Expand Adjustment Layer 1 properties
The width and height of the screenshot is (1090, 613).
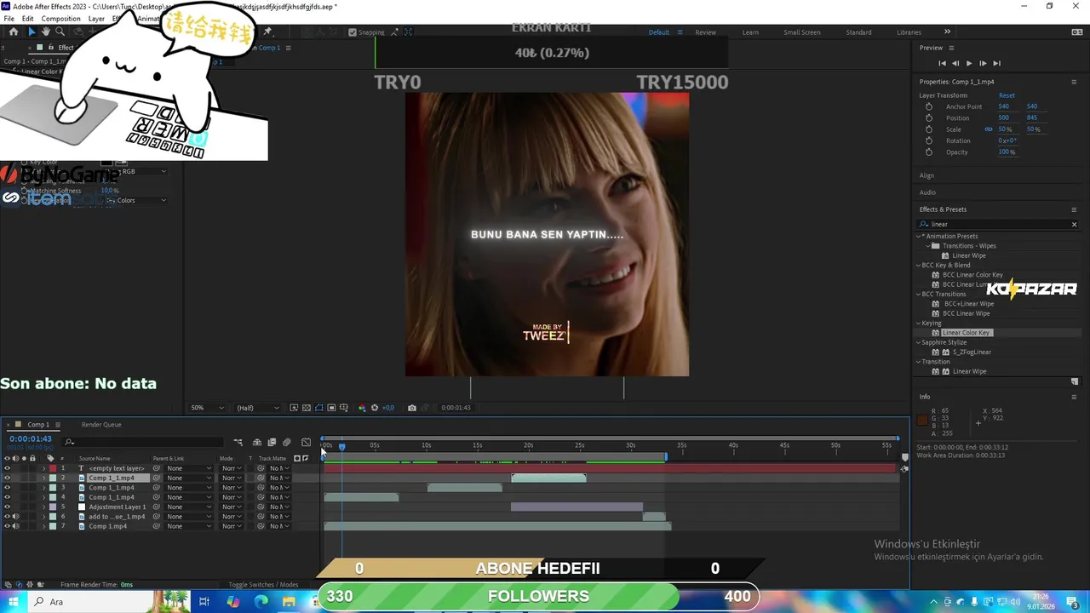pyautogui.click(x=44, y=507)
